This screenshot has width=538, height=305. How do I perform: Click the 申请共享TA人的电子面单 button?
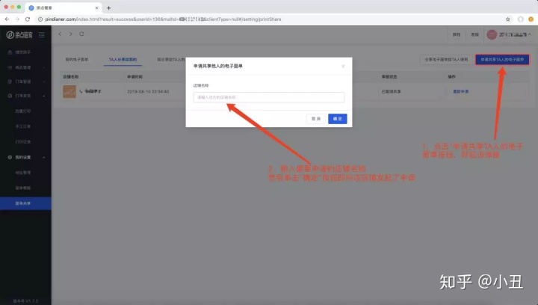click(x=502, y=59)
